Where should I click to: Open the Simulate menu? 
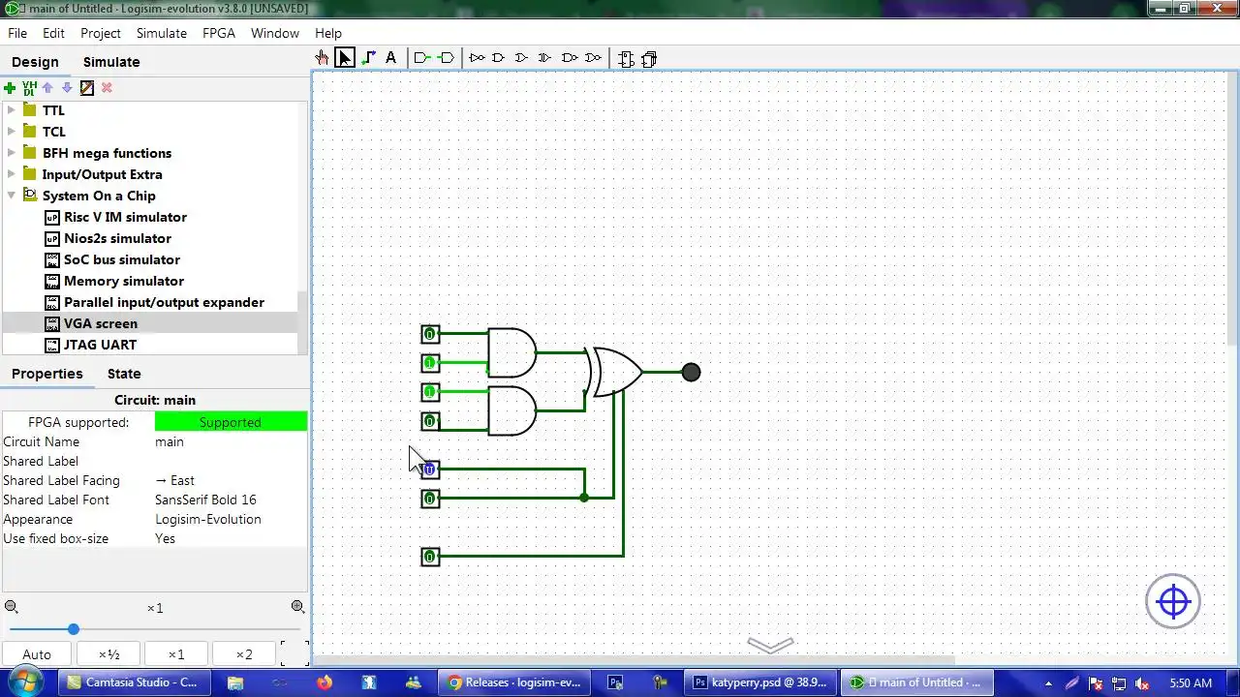tap(161, 33)
